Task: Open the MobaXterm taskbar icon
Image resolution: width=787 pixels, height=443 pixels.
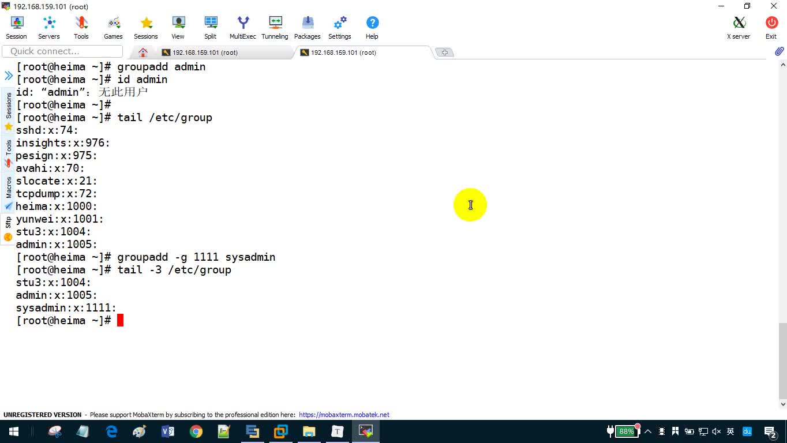Action: pos(366,431)
